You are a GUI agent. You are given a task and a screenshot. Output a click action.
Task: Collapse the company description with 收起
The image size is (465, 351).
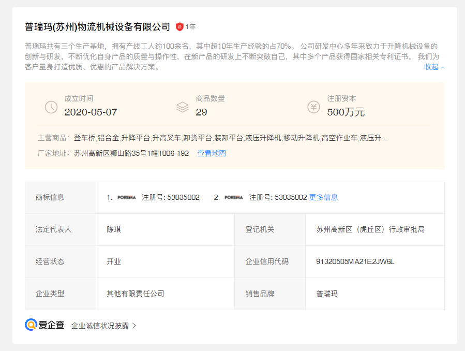point(430,67)
